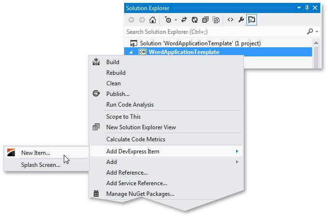Image resolution: width=328 pixels, height=218 pixels.
Task: Collapse the WordApplicationTemplate project node
Action: (x=130, y=53)
